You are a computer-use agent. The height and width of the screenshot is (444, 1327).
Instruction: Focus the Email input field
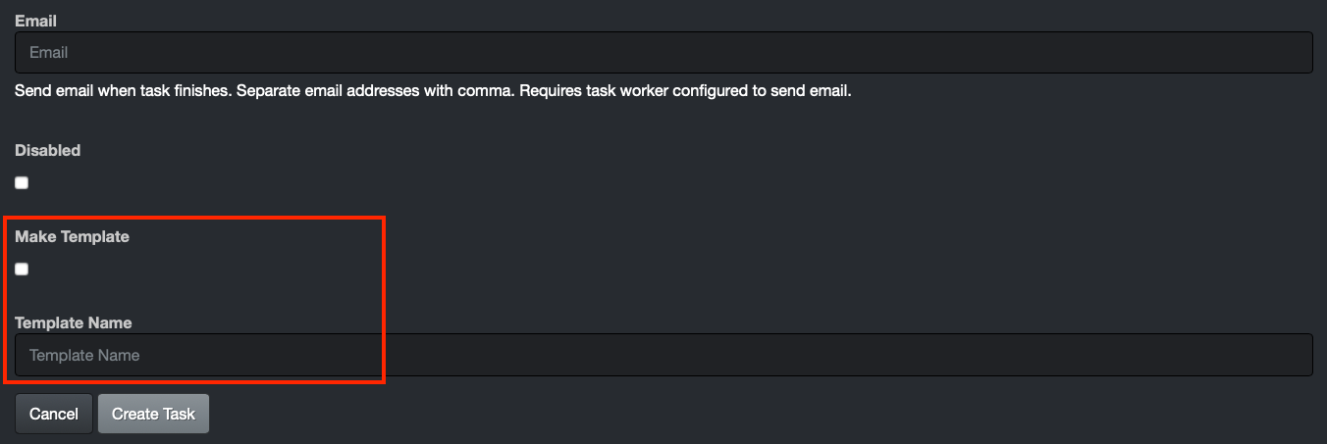click(x=663, y=52)
